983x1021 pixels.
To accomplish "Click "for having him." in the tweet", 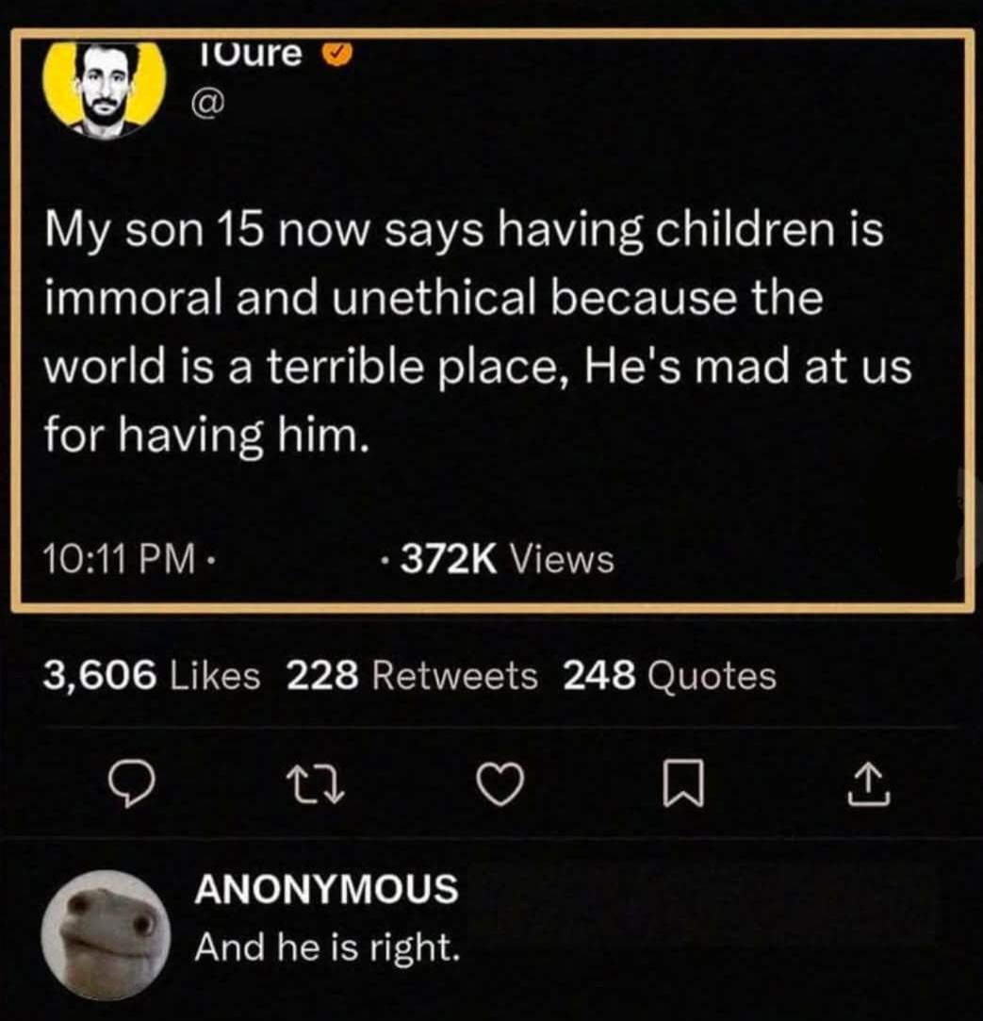I will 203,435.
